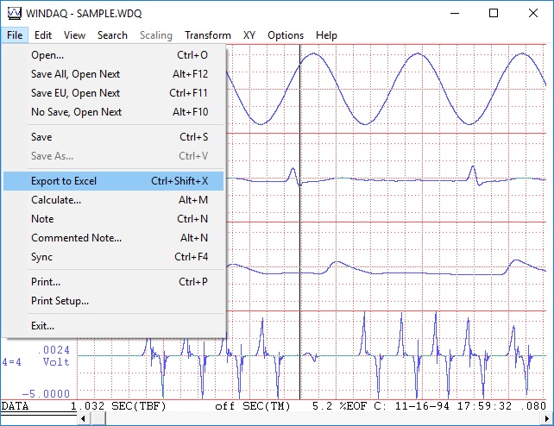Viewport: 554px width, 426px height.
Task: Click scrollbar left arrow button
Action: pyautogui.click(x=83, y=419)
